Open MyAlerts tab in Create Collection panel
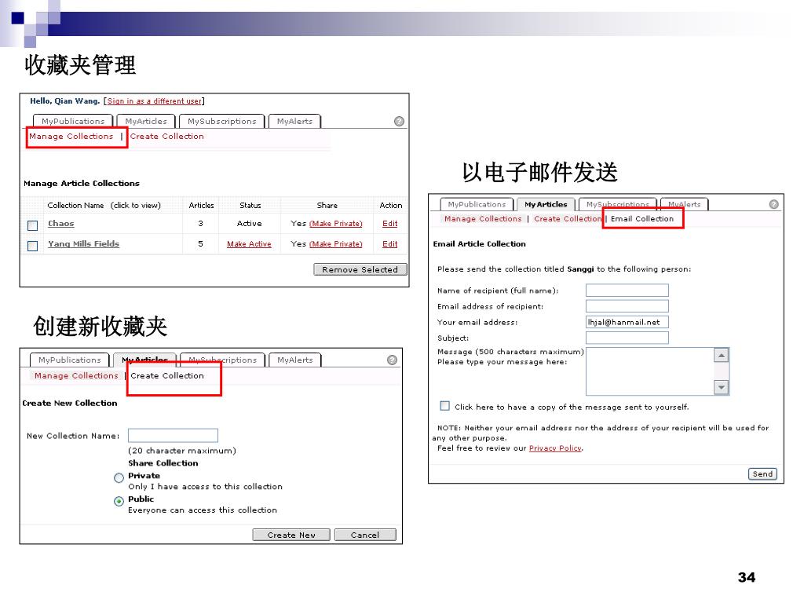This screenshot has height=603, width=804. coord(295,360)
